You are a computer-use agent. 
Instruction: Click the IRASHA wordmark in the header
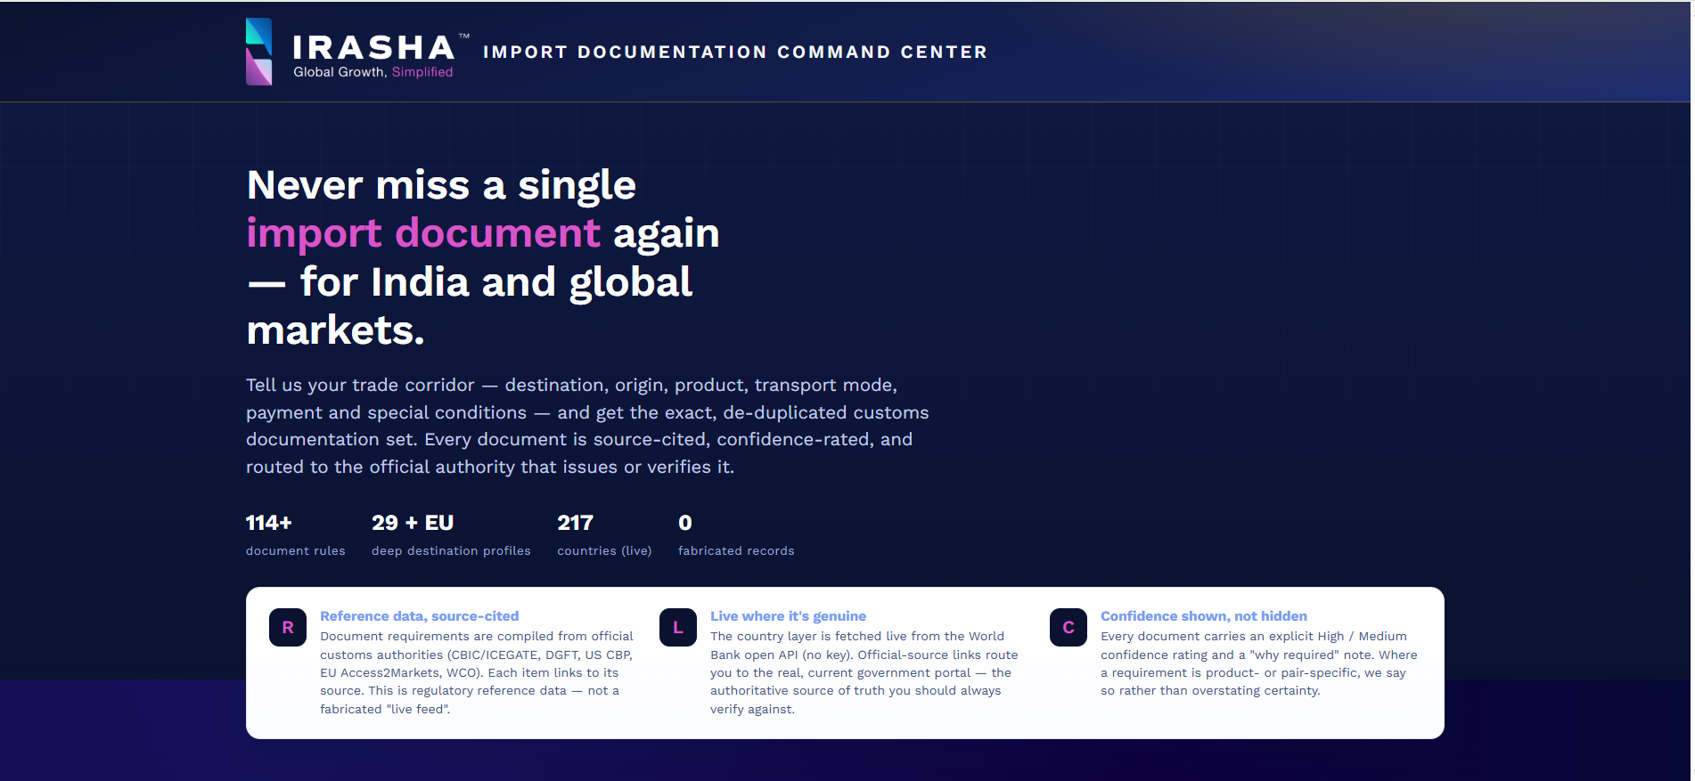[x=374, y=47]
